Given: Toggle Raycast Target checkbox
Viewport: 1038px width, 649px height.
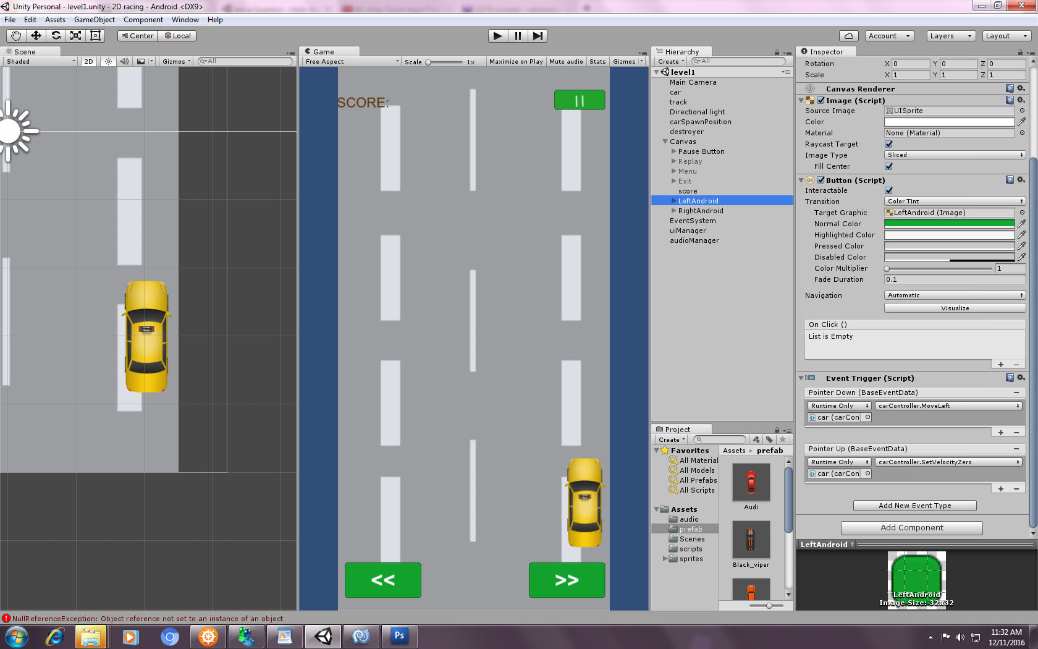Looking at the screenshot, I should click(888, 144).
